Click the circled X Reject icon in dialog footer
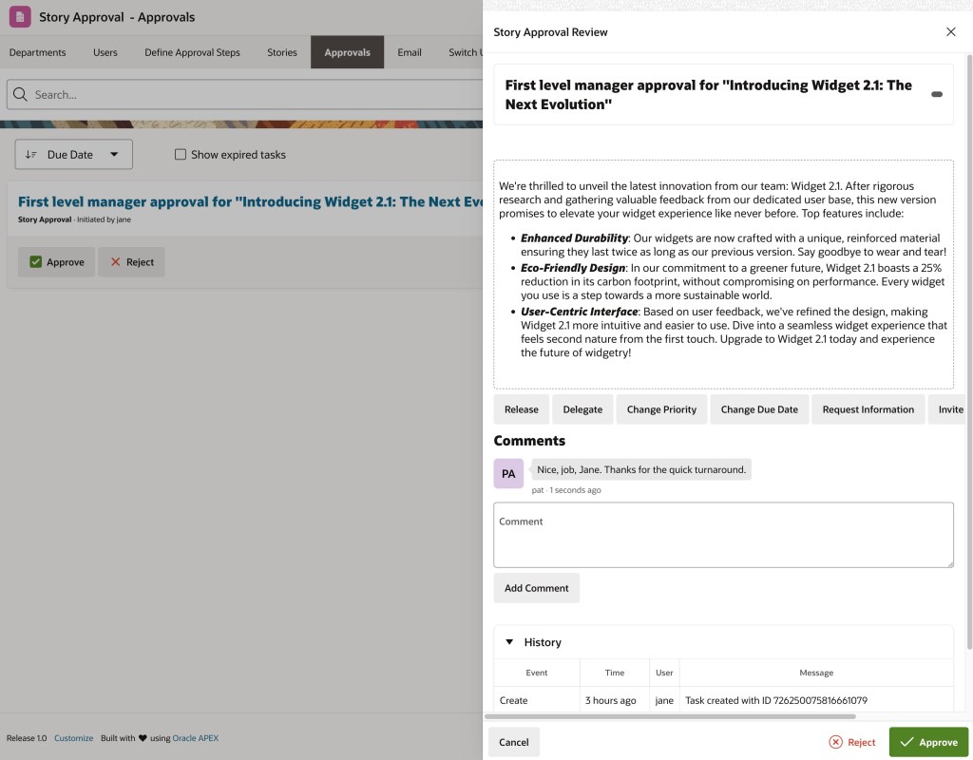This screenshot has width=973, height=760. point(836,742)
